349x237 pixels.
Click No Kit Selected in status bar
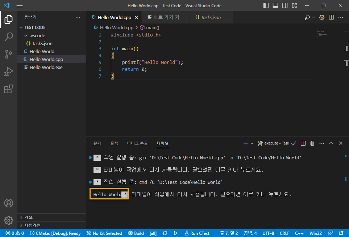(x=104, y=233)
